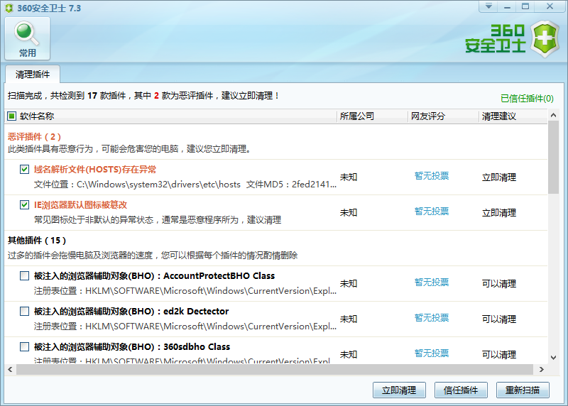
Task: Sort by the 网友评分 column header
Action: click(427, 116)
